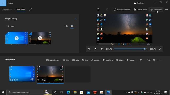Viewport: 170px width, 95px height.
Task: Open the Split tool
Action: (x=75, y=60)
